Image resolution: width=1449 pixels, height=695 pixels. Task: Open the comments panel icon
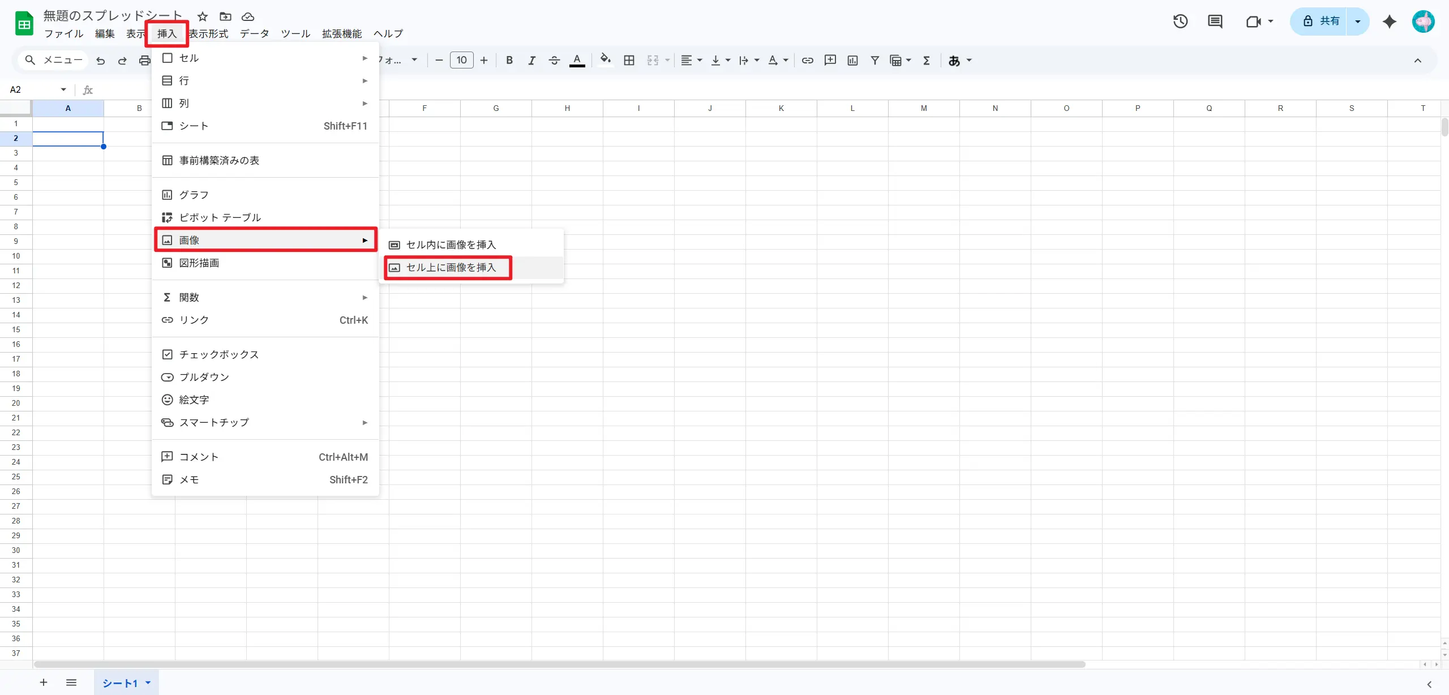[x=1215, y=22]
